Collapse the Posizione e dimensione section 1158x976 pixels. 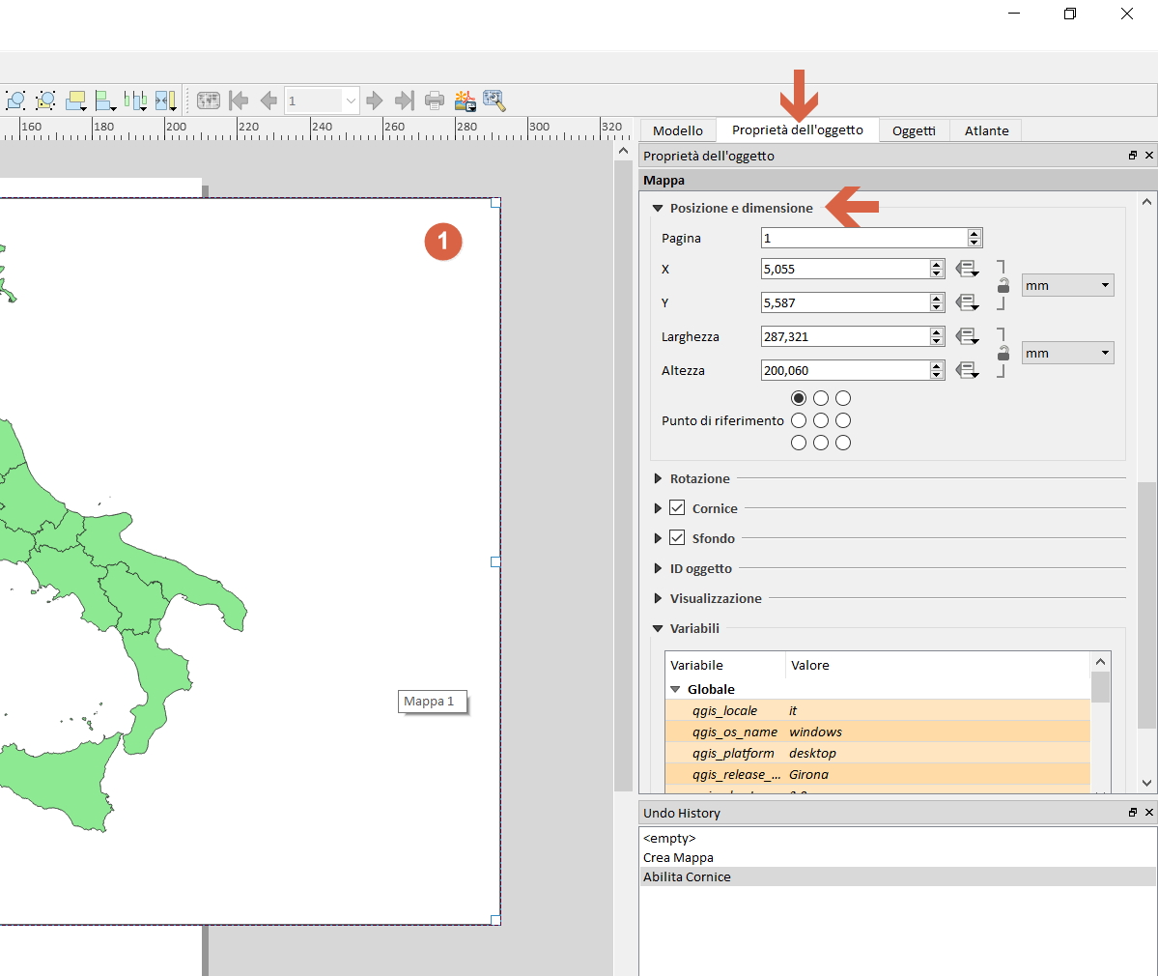pos(659,209)
